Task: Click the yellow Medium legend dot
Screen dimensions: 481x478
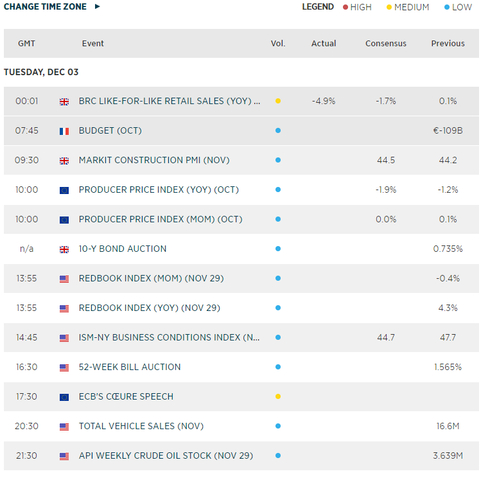Action: 389,8
